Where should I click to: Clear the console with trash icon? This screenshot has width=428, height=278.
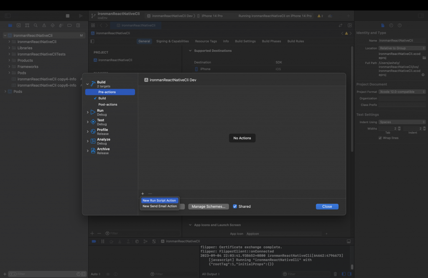click(x=335, y=274)
